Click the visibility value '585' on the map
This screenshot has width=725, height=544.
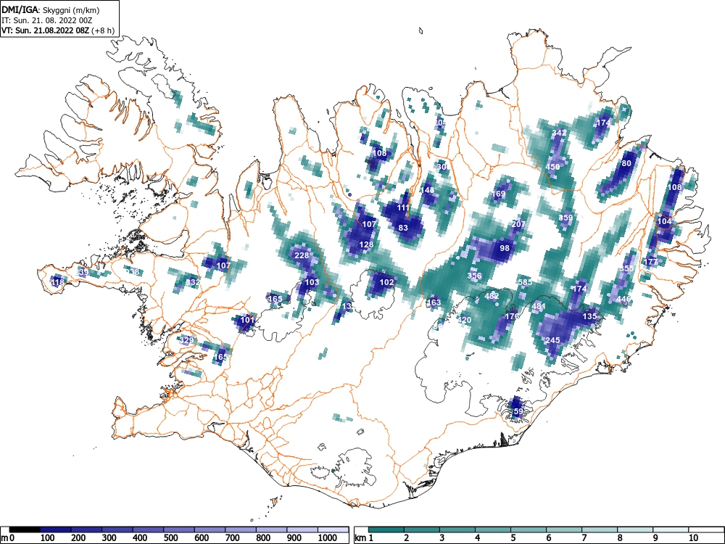tap(525, 282)
